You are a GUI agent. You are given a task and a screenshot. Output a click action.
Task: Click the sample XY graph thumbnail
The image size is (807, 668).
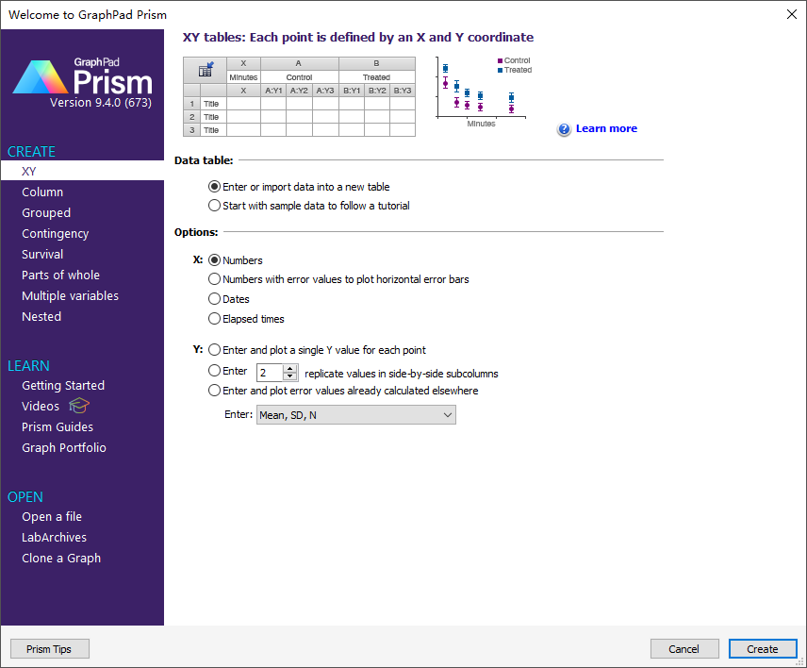[x=483, y=92]
